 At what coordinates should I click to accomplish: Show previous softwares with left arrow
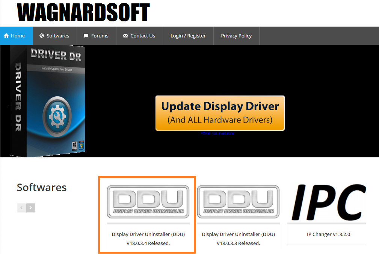[x=21, y=208]
